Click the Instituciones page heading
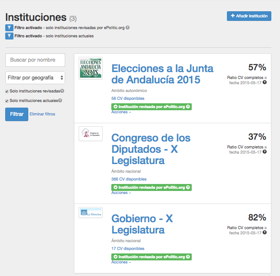The width and height of the screenshot is (280, 276). (36, 17)
